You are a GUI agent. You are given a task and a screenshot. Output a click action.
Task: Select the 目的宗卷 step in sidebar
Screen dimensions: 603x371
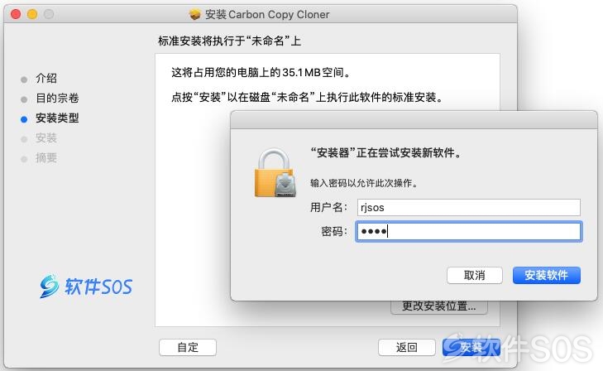[57, 99]
